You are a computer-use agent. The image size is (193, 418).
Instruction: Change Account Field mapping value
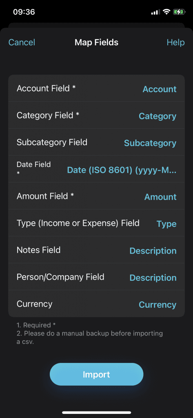click(160, 89)
